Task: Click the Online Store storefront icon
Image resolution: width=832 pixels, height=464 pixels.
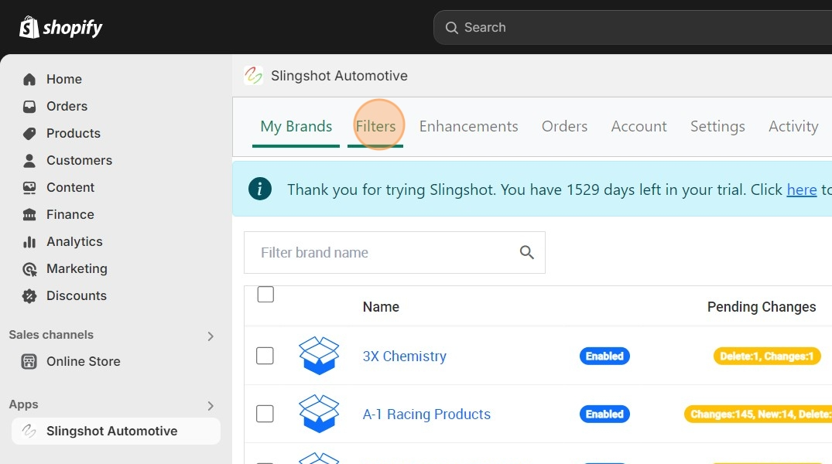Action: [x=29, y=362]
